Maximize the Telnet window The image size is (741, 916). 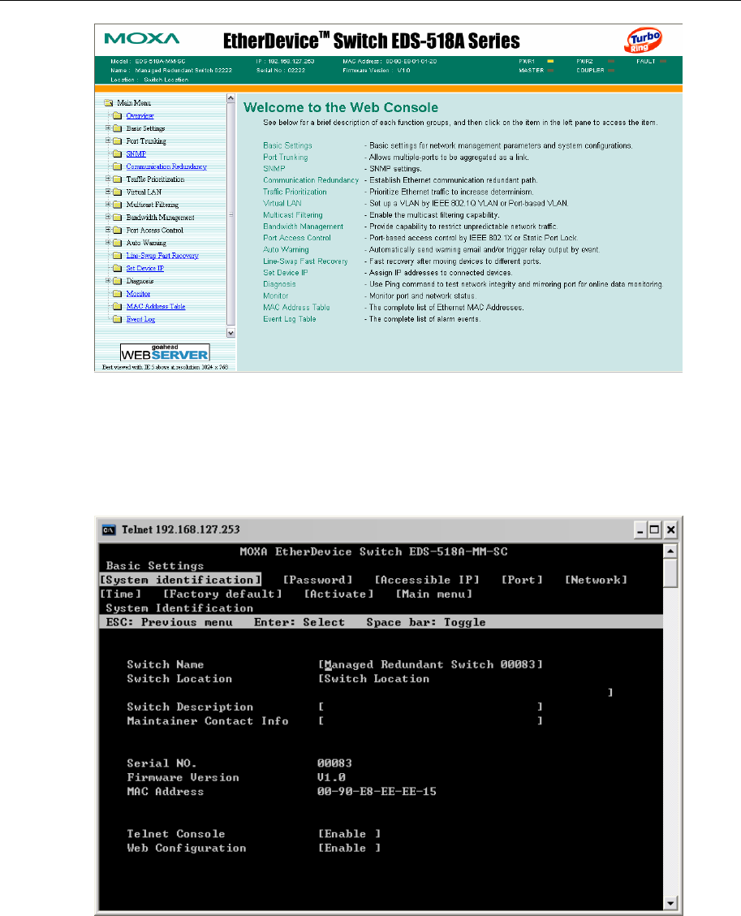point(655,529)
